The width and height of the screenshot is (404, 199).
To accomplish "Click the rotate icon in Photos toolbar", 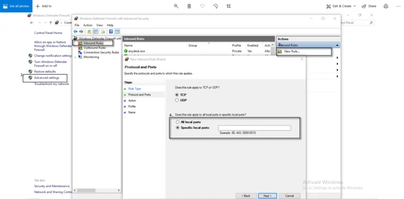I will pos(216,6).
